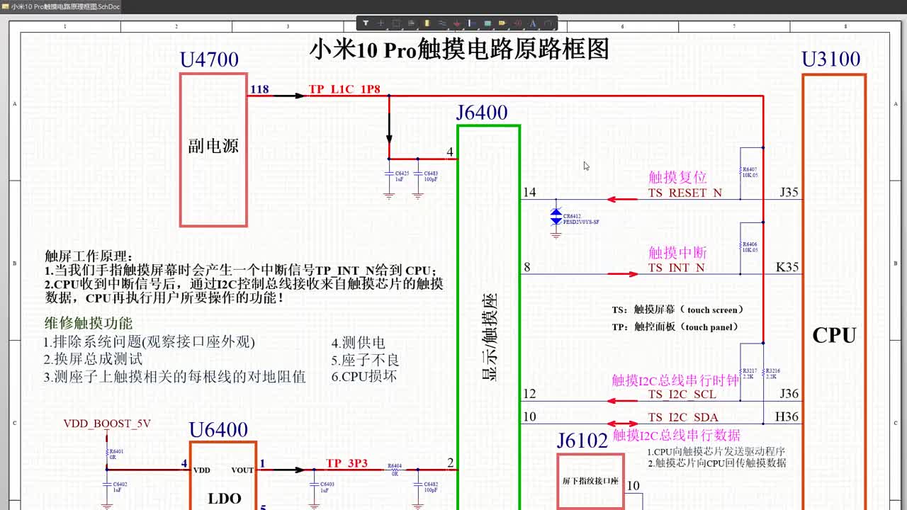Image resolution: width=907 pixels, height=510 pixels.
Task: Select the Place Signal Harness tool
Action: pos(472,23)
